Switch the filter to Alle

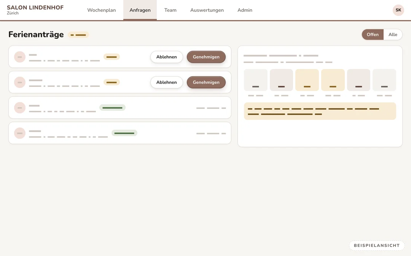[x=393, y=35]
